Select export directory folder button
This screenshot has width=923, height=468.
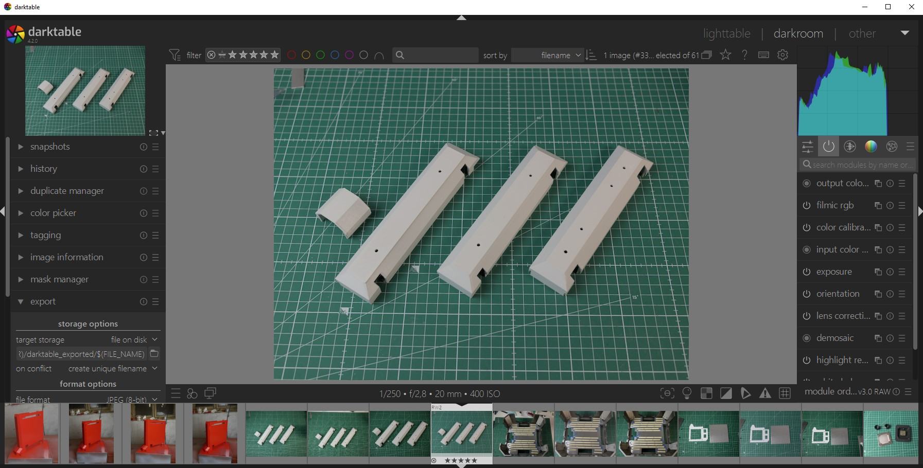[x=154, y=354]
